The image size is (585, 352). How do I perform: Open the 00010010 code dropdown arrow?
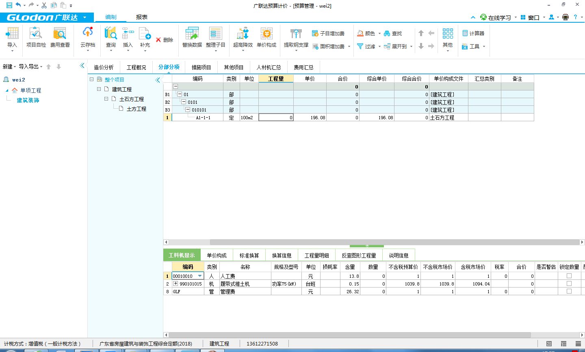point(200,276)
